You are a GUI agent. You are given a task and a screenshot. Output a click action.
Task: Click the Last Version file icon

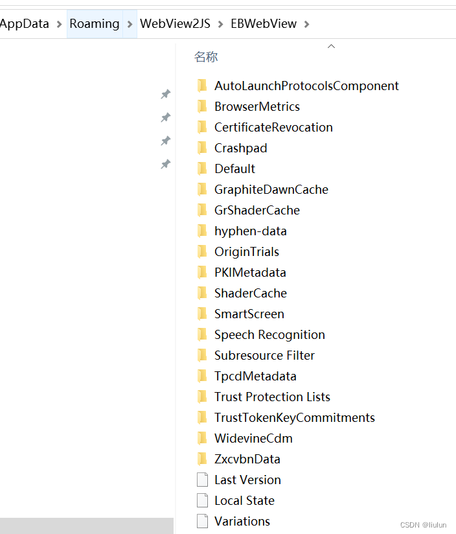pyautogui.click(x=203, y=480)
